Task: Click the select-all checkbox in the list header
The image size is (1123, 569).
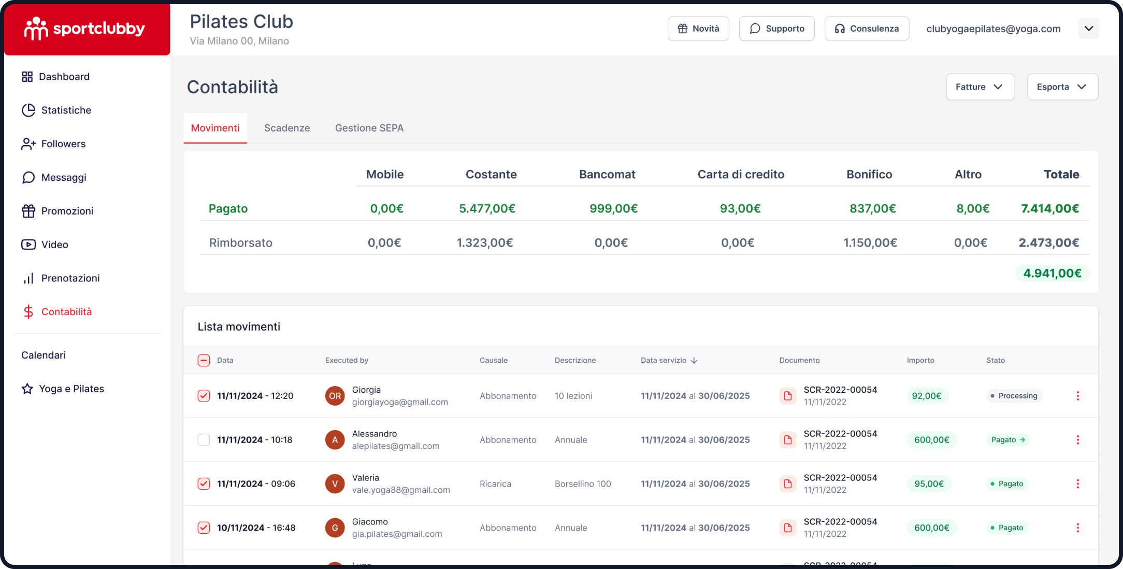Action: click(x=204, y=360)
